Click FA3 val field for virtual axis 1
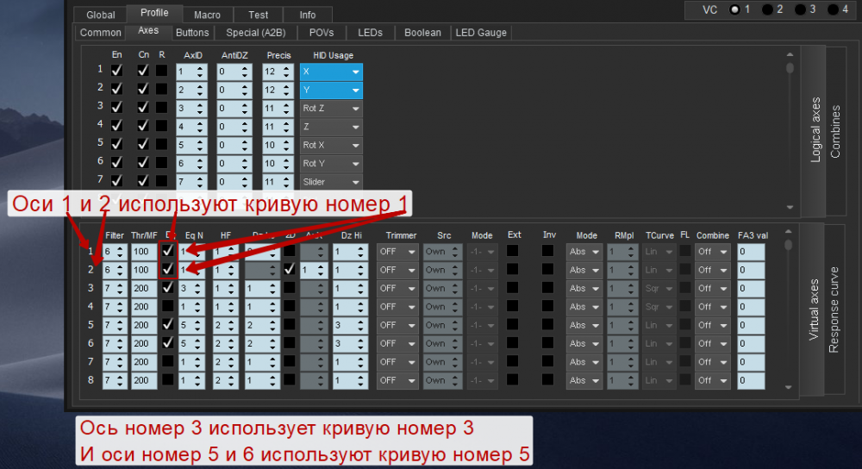Viewport: 862px width, 469px height. [x=751, y=251]
